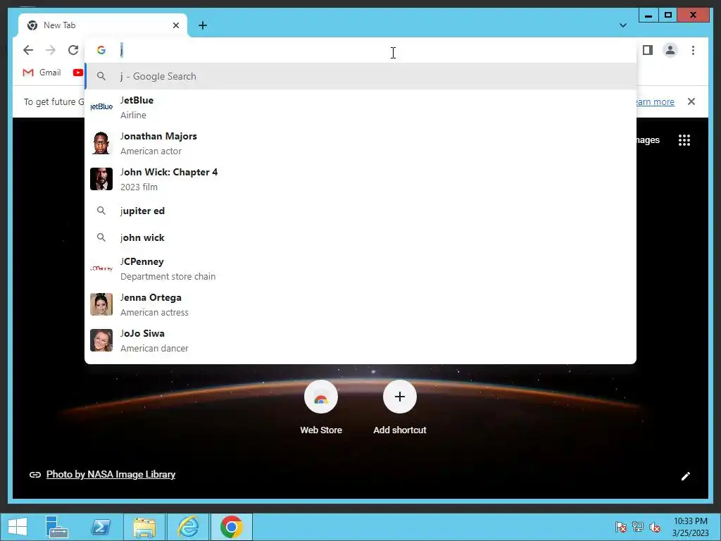Click the JetBlue logo icon
The height and width of the screenshot is (541, 721).
point(101,107)
